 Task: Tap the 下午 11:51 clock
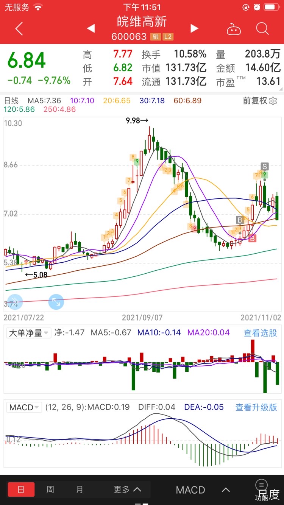142,7
